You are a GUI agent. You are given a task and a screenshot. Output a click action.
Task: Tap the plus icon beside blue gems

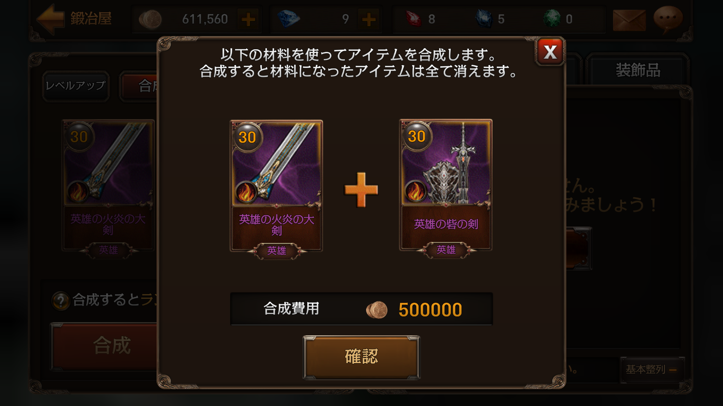click(x=369, y=19)
